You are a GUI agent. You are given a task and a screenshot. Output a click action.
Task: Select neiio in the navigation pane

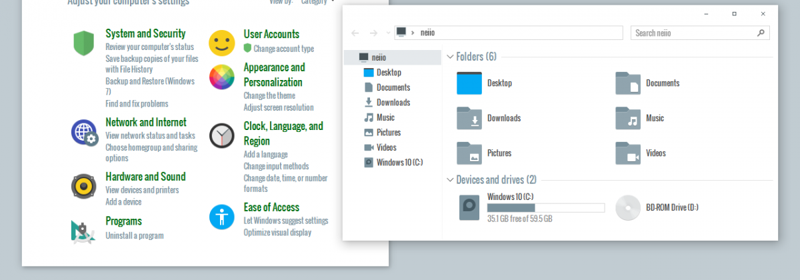coord(393,57)
